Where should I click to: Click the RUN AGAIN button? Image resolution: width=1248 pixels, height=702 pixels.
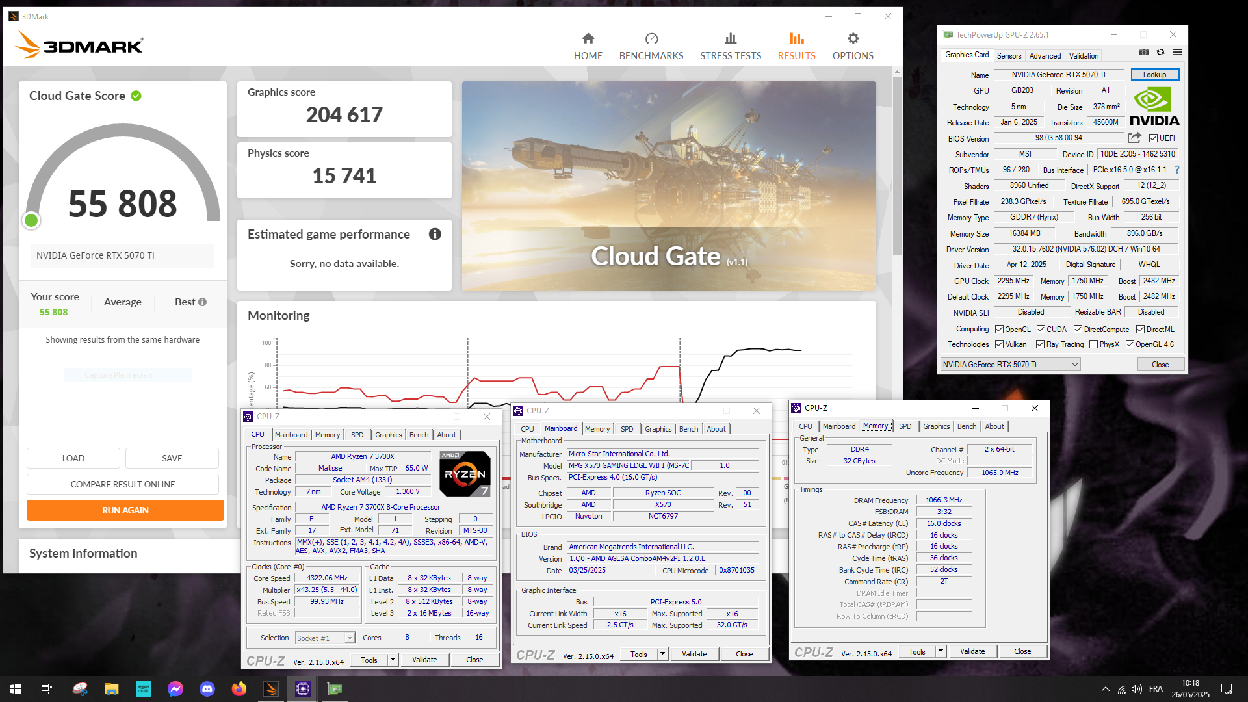(125, 510)
